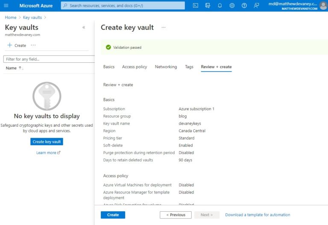This screenshot has width=328, height=225.
Task: Open the Directories and subscriptions filter icon
Action: 208,6
